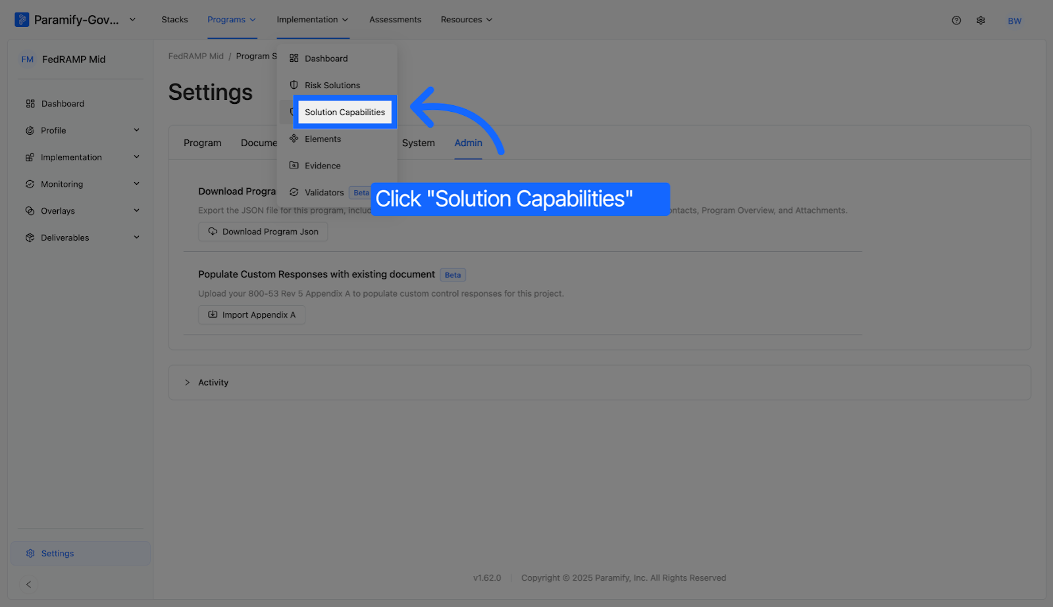This screenshot has height=607, width=1053.
Task: Click the Implementation sidebar icon
Action: click(x=30, y=158)
